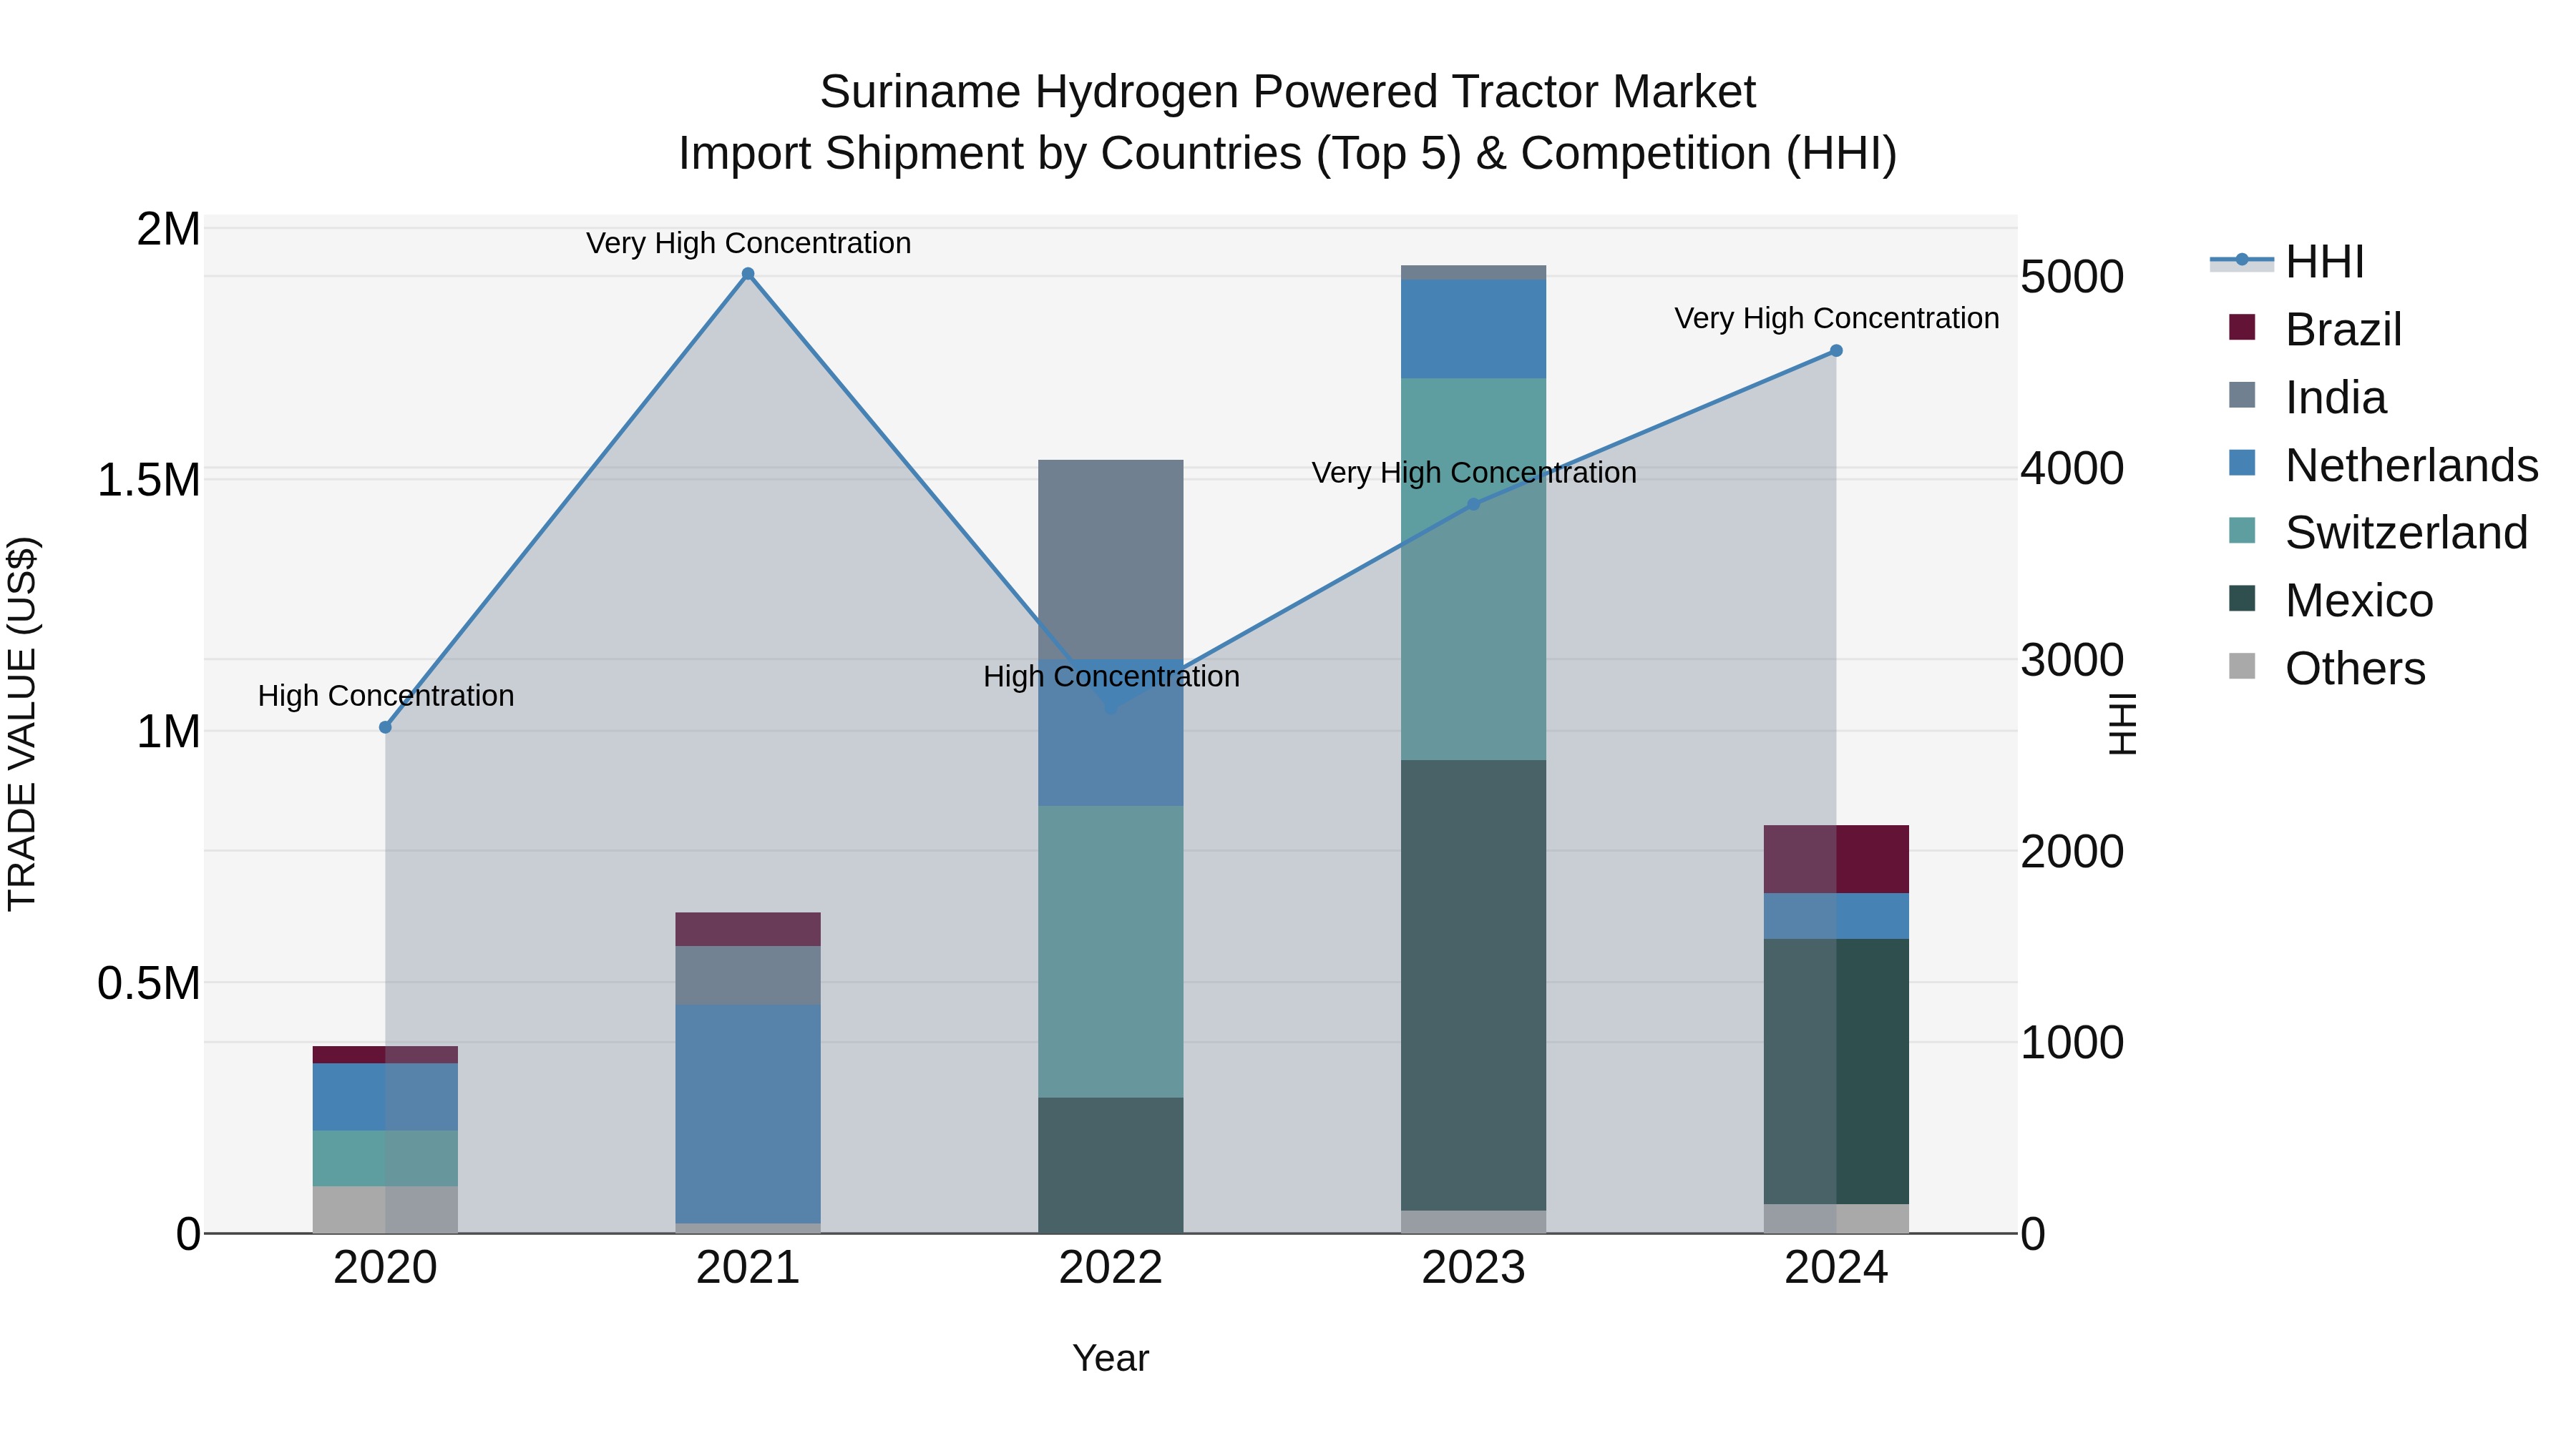Image resolution: width=2576 pixels, height=1448 pixels.
Task: Click the 2024 Others bar segment
Action: coord(1836,1218)
